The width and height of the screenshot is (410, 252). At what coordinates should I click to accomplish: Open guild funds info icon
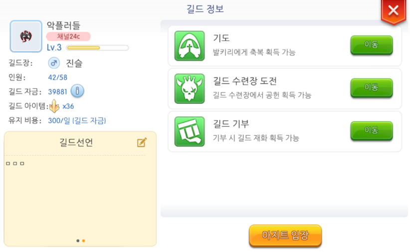coord(77,91)
